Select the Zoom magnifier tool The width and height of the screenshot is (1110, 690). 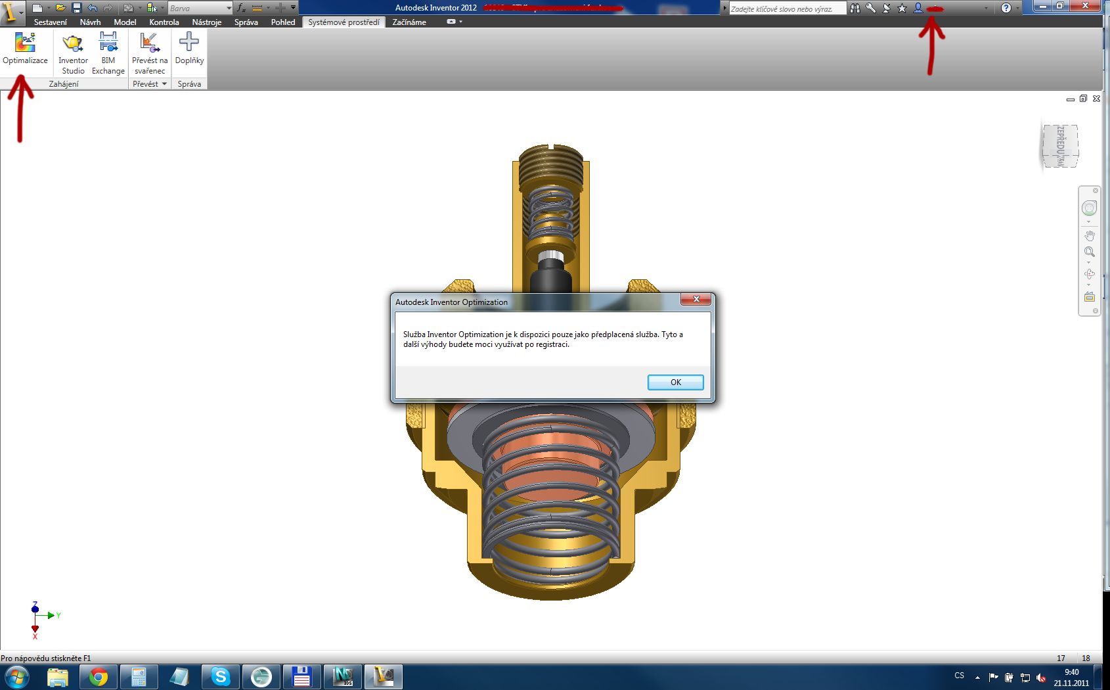(x=1089, y=252)
